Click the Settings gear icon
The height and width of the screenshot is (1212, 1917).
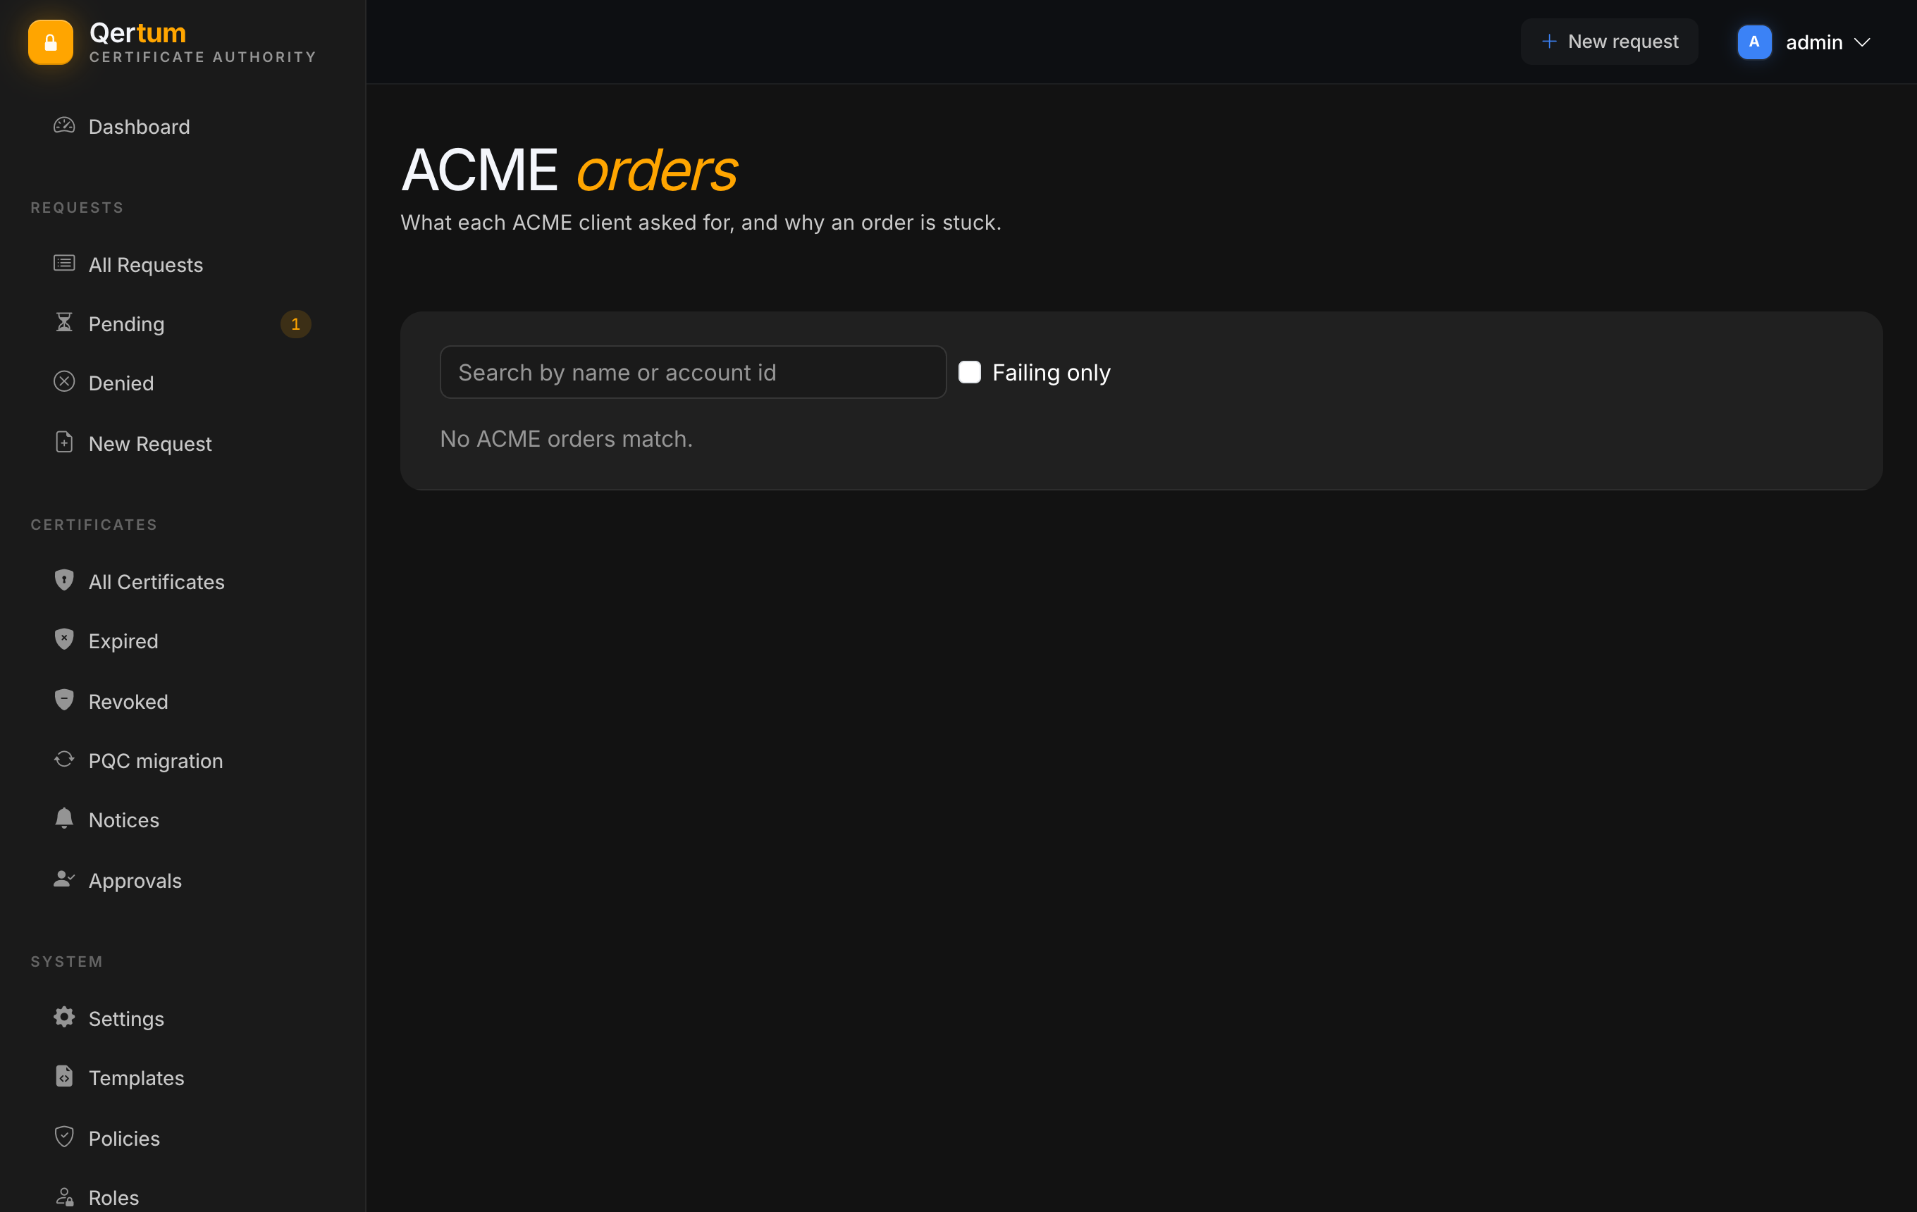coord(64,1017)
